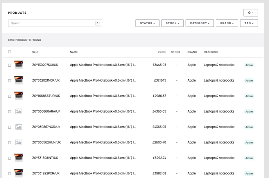Click the 8190 Products Found text

pos(25,40)
